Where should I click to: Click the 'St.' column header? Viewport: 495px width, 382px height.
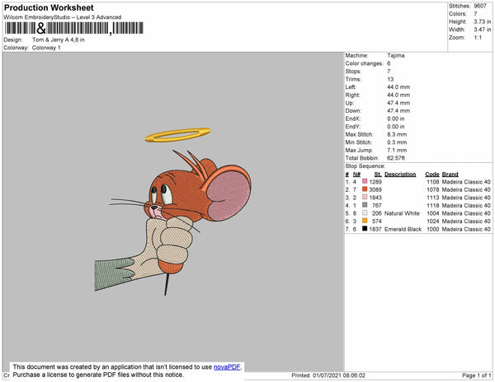pos(378,175)
